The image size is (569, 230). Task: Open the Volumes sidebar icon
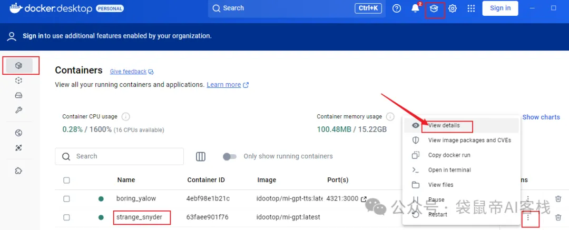pyautogui.click(x=19, y=95)
